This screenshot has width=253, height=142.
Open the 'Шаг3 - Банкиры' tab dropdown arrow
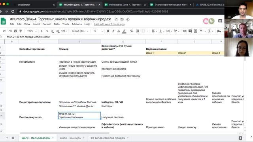point(83,138)
